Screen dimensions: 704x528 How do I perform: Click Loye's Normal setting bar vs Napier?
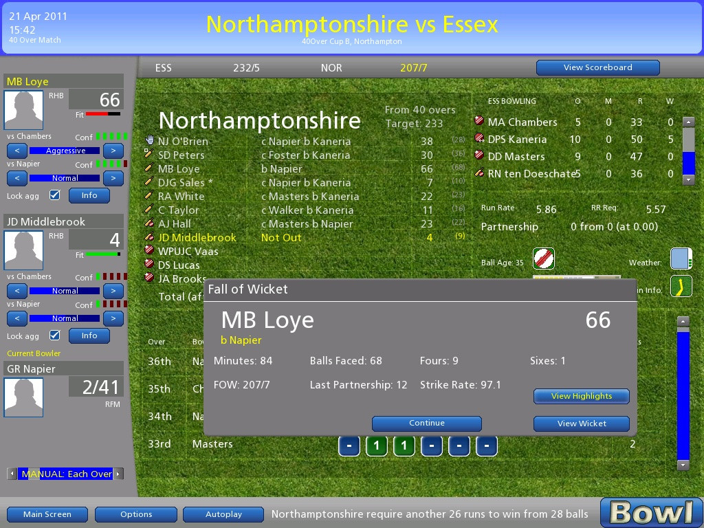click(65, 178)
